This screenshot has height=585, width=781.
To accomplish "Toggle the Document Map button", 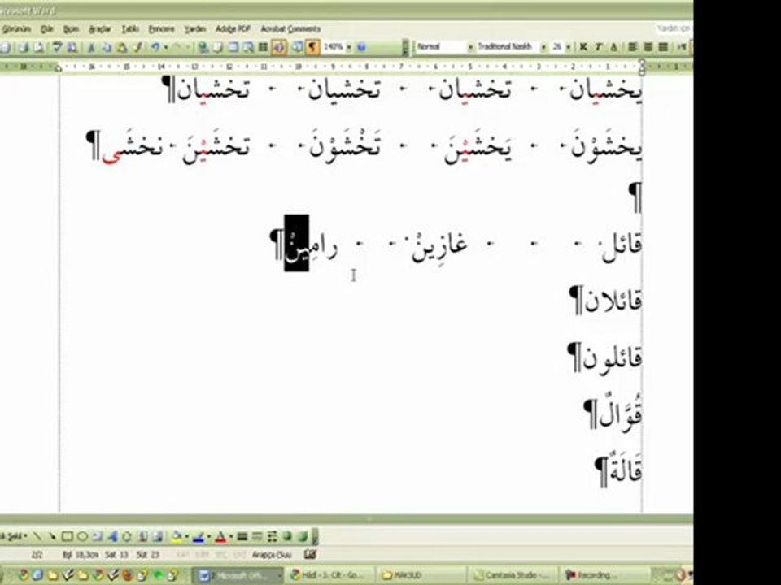I will point(298,47).
